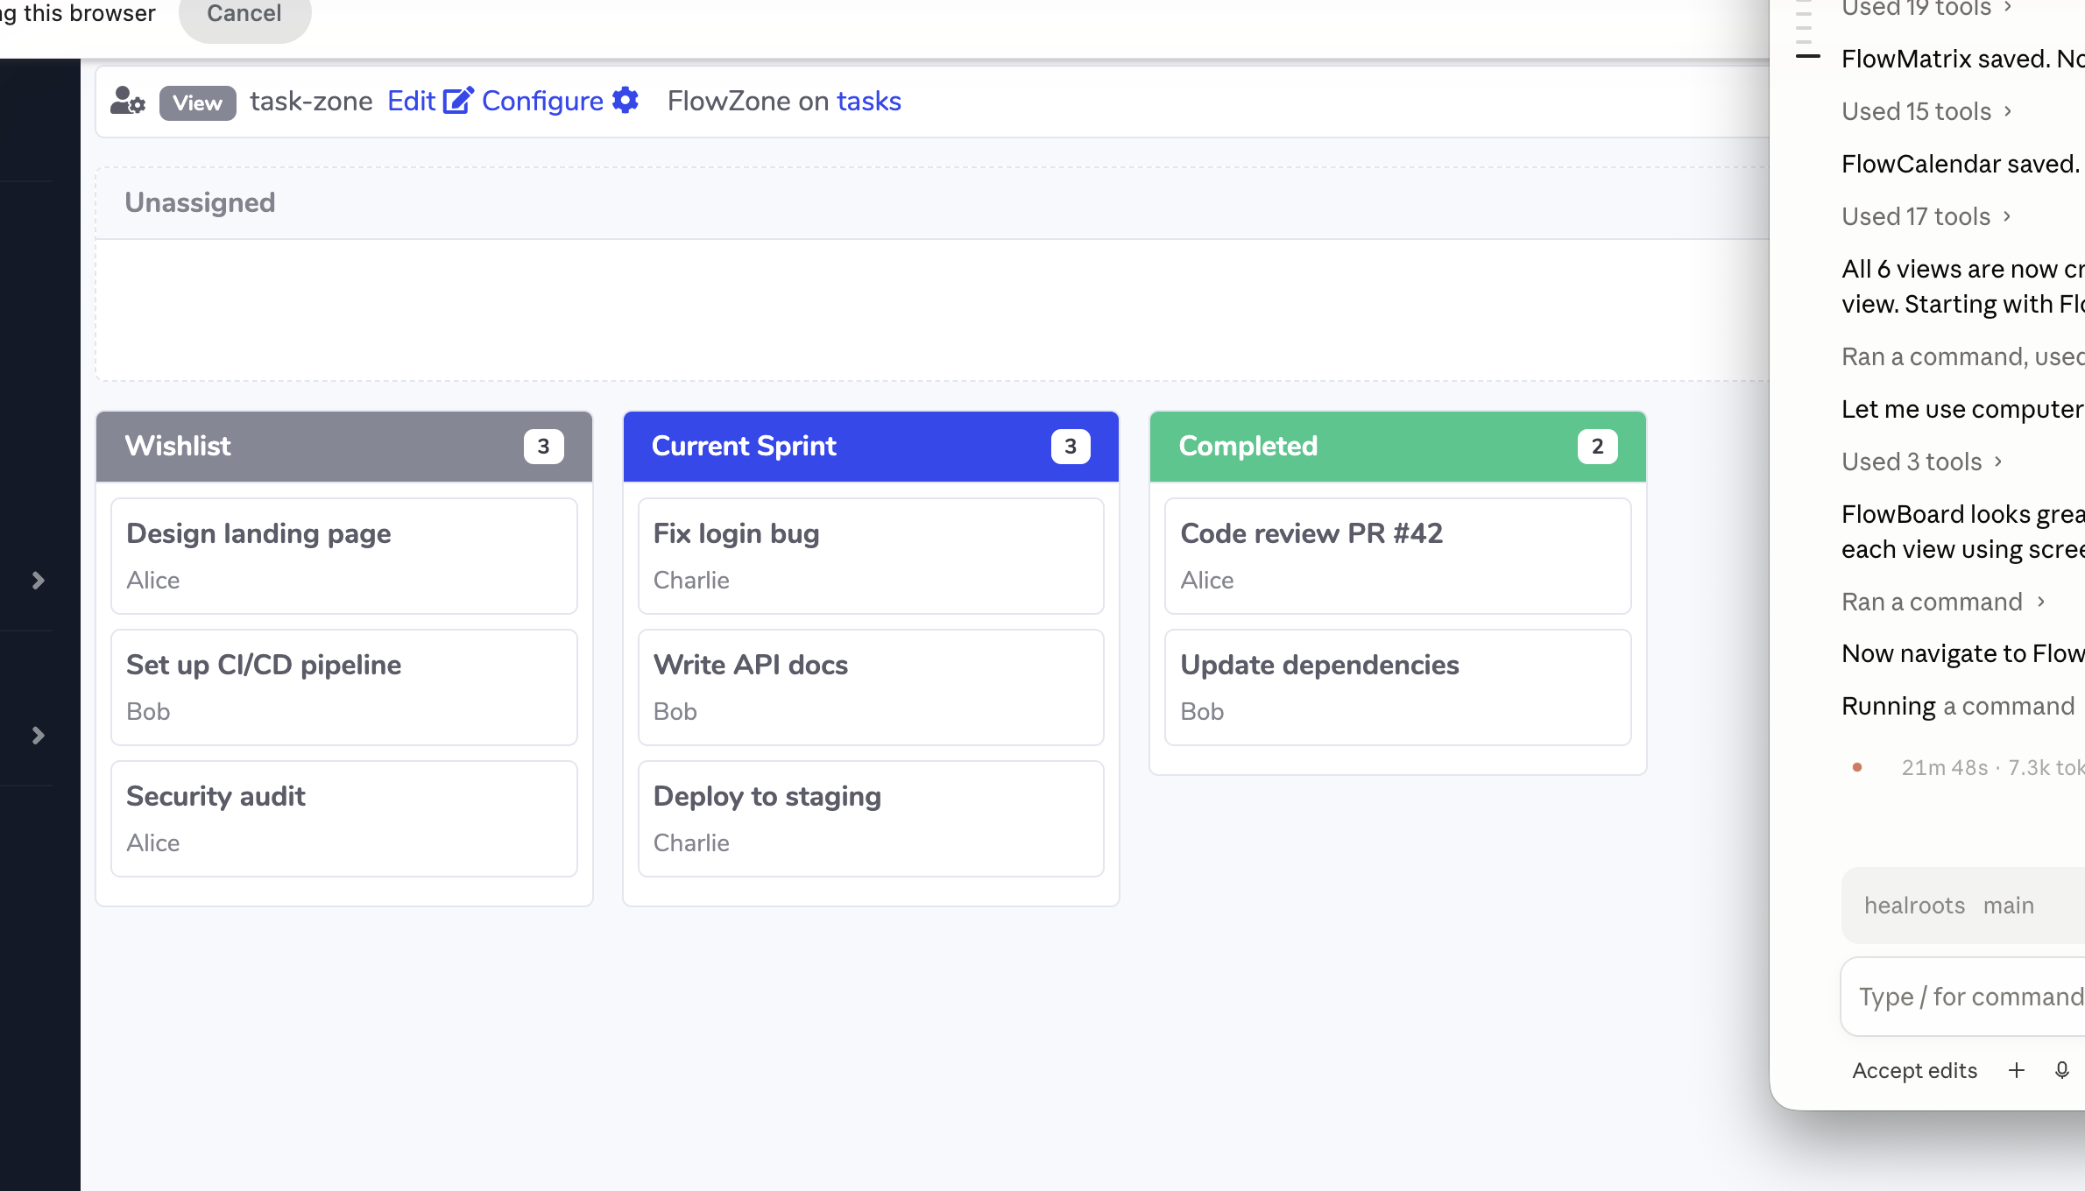Click the 21m 48s timer text
The image size is (2085, 1191).
coord(1944,768)
